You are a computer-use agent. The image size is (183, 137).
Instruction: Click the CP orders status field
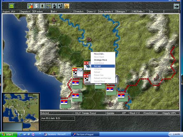tap(42, 12)
